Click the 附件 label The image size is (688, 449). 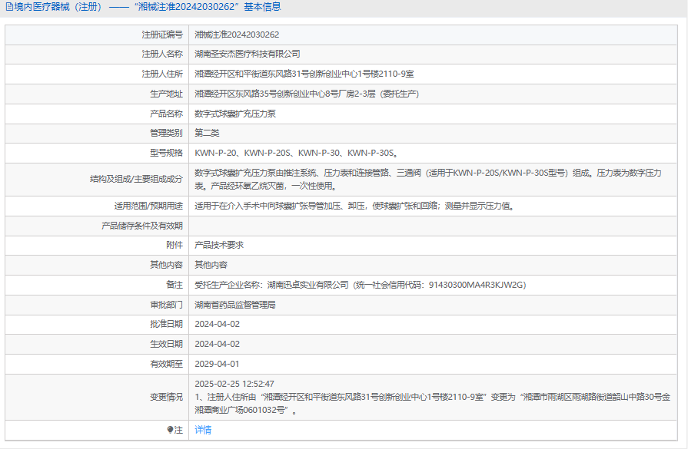tap(174, 245)
